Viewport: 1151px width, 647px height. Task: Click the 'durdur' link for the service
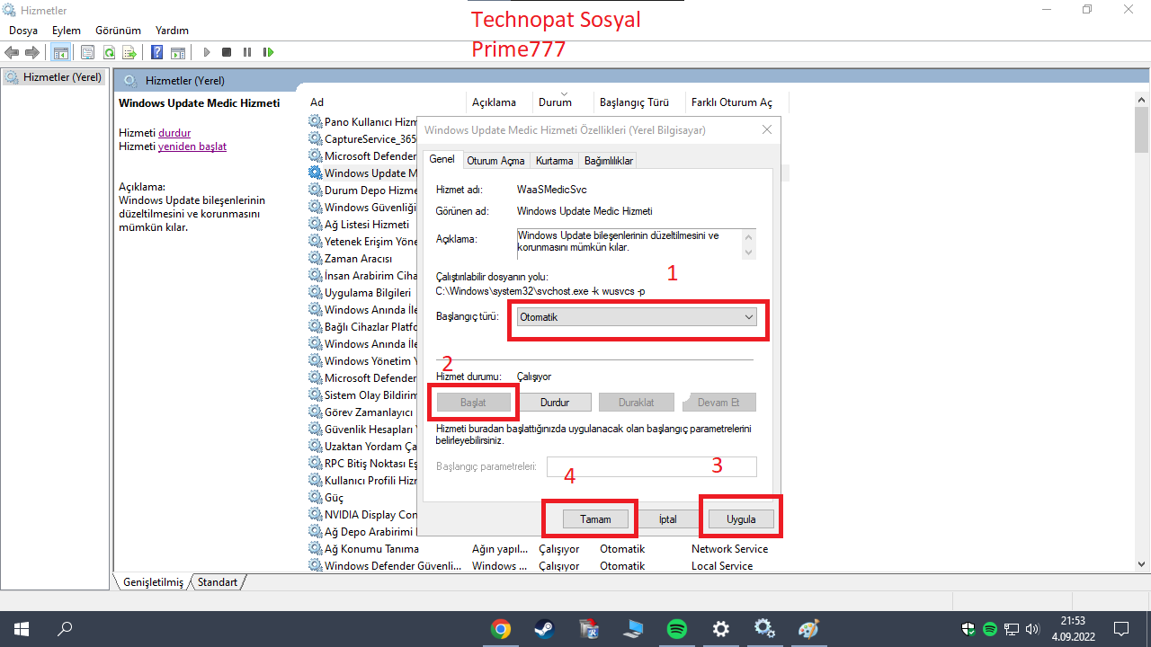pyautogui.click(x=174, y=133)
